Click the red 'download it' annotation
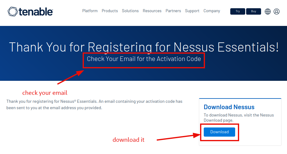287x154 pixels. (128, 140)
